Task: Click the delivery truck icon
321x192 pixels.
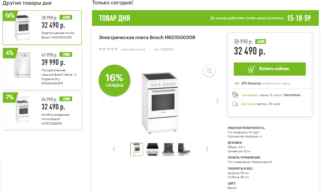Action: [x=235, y=104]
